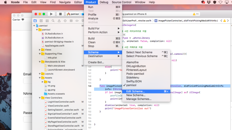Image resolution: width=232 pixels, height=130 pixels.
Task: Select the checked pamisol scheme
Action: click(146, 85)
